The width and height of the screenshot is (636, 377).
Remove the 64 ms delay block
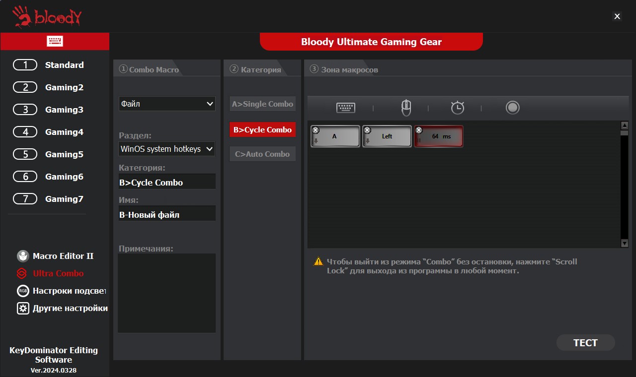tap(419, 130)
